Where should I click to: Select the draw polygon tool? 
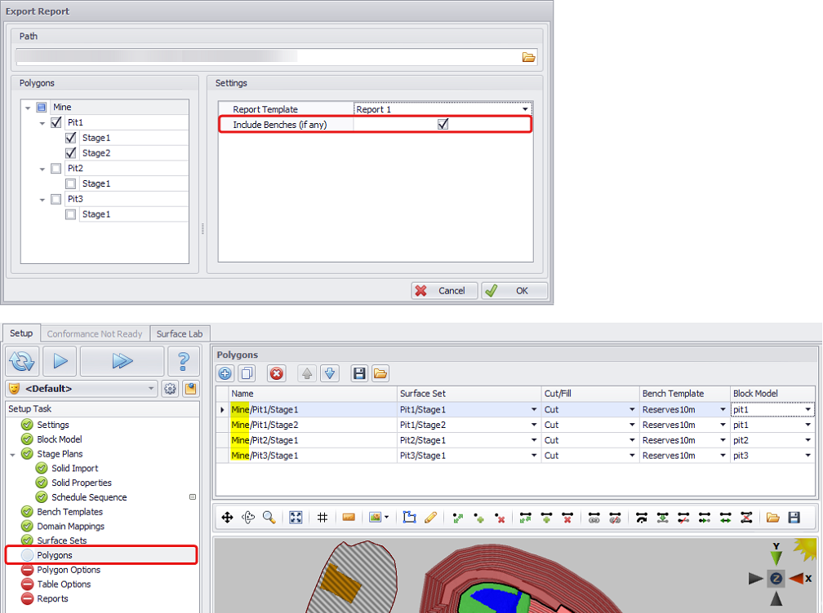click(x=409, y=518)
